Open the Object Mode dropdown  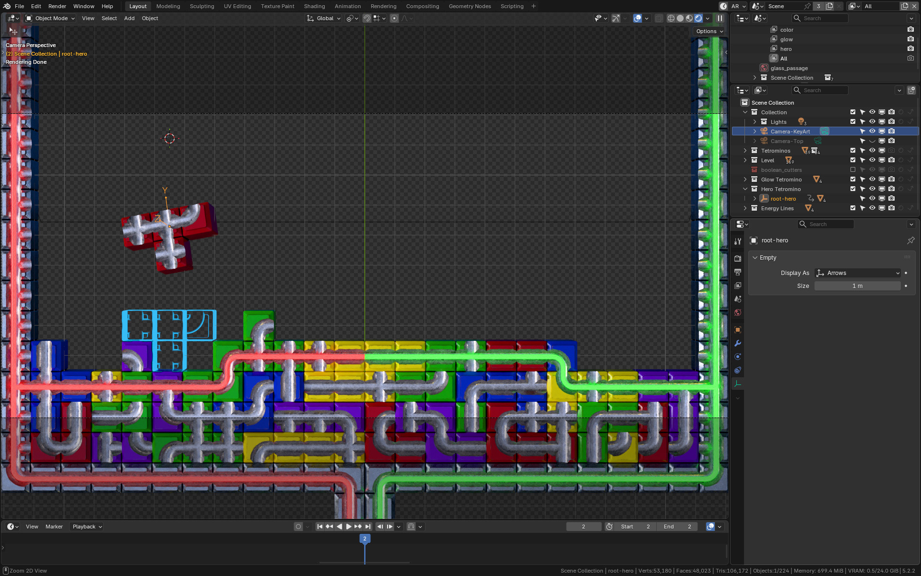[50, 18]
